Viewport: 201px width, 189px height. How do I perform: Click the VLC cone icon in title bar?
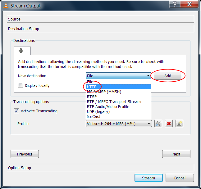click(x=6, y=6)
